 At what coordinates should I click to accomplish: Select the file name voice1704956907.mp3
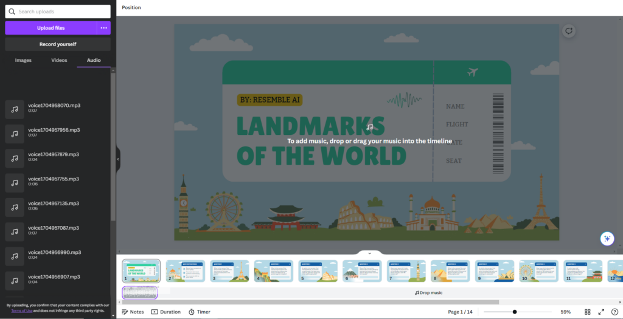(54, 277)
